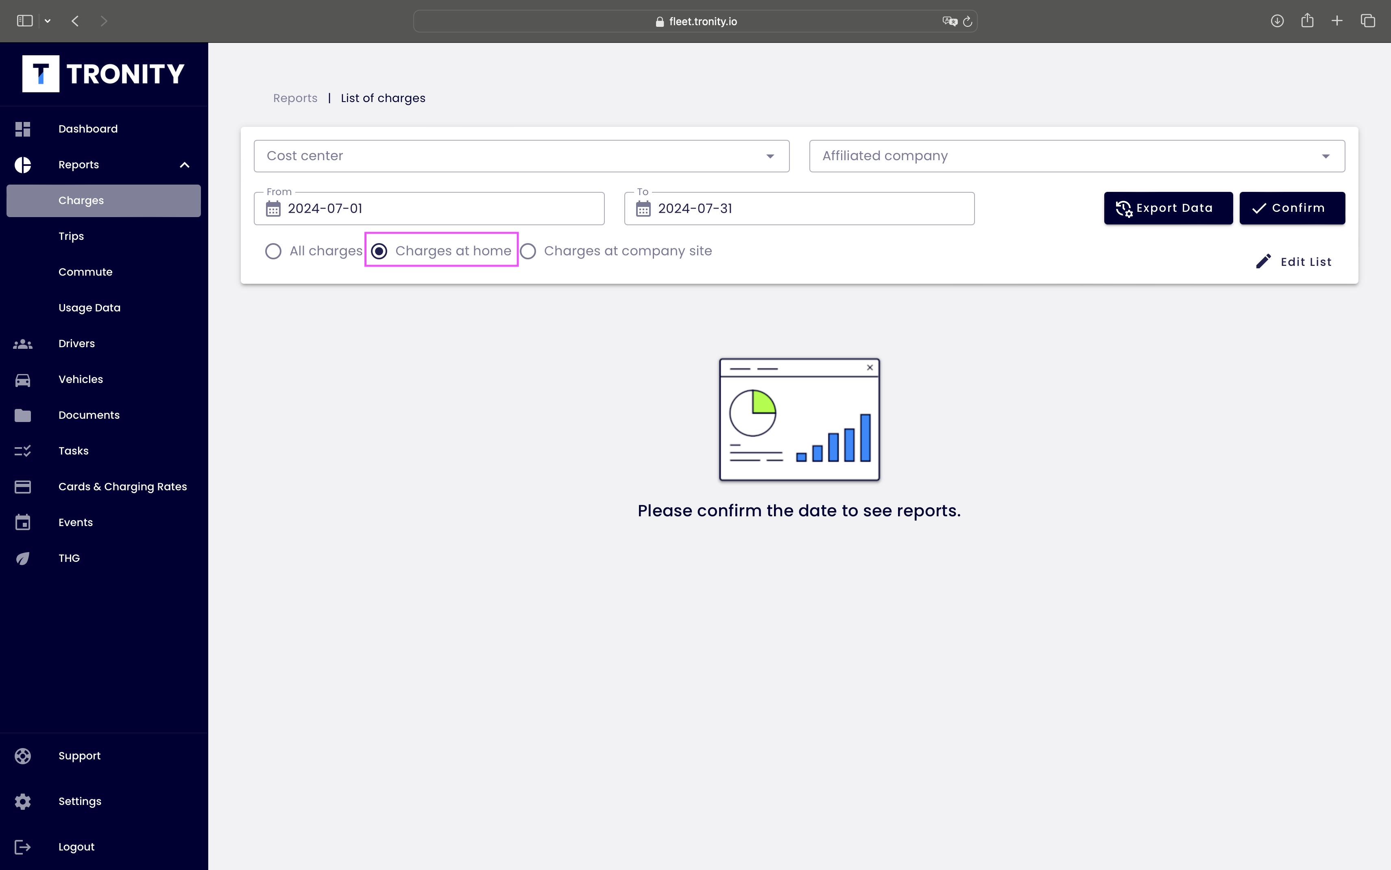
Task: Go to Dashboard
Action: pyautogui.click(x=104, y=129)
